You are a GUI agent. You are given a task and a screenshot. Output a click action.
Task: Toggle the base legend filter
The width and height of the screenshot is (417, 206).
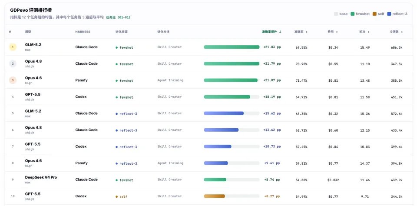point(341,14)
